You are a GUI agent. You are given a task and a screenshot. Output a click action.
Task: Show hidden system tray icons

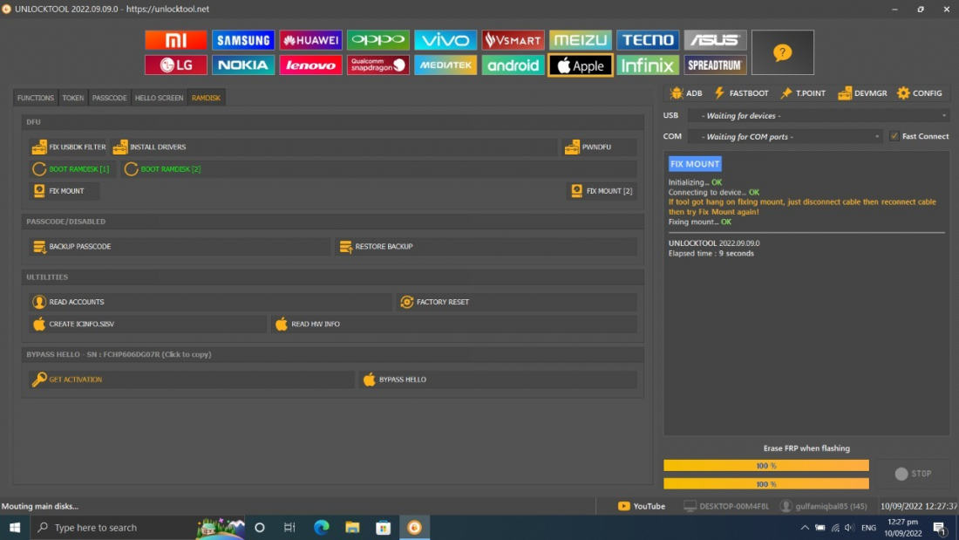(805, 528)
